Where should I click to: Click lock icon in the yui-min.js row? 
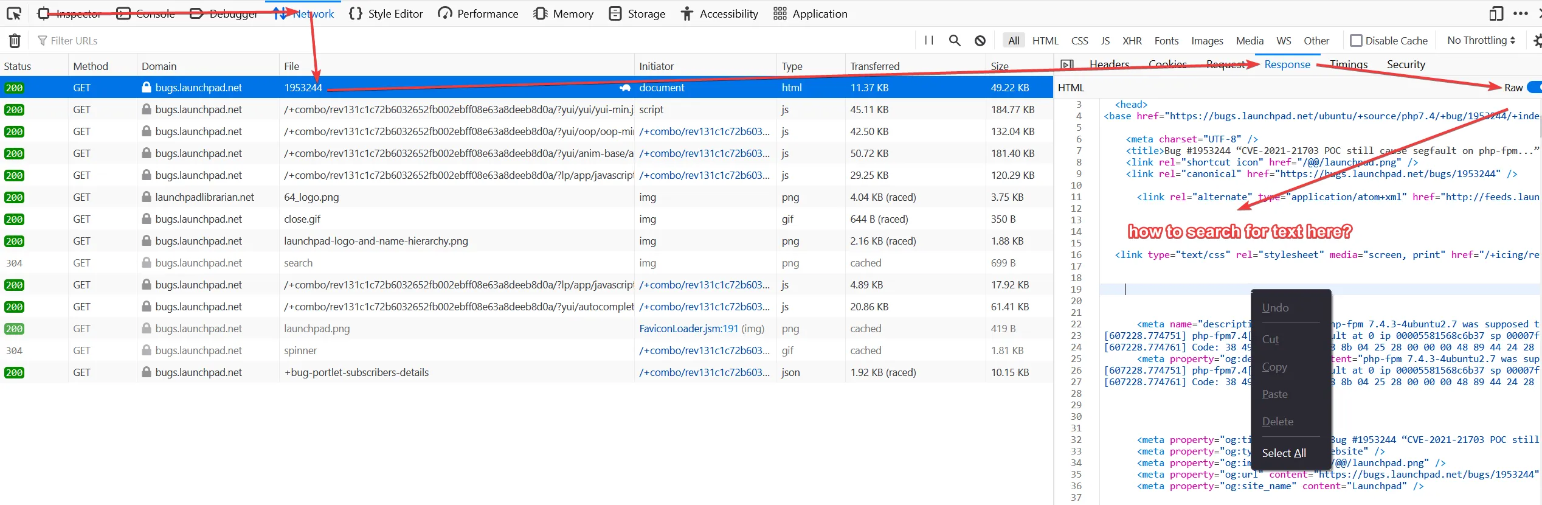[147, 110]
